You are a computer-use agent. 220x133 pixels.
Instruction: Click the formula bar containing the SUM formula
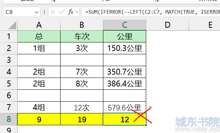[151, 12]
